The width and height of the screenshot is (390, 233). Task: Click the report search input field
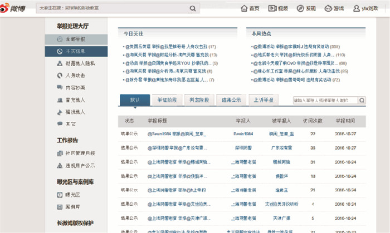[325, 101]
